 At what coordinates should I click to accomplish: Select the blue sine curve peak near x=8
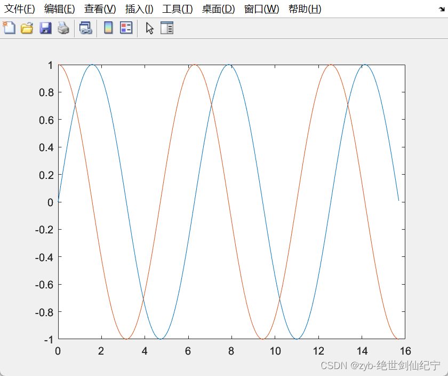(x=229, y=65)
